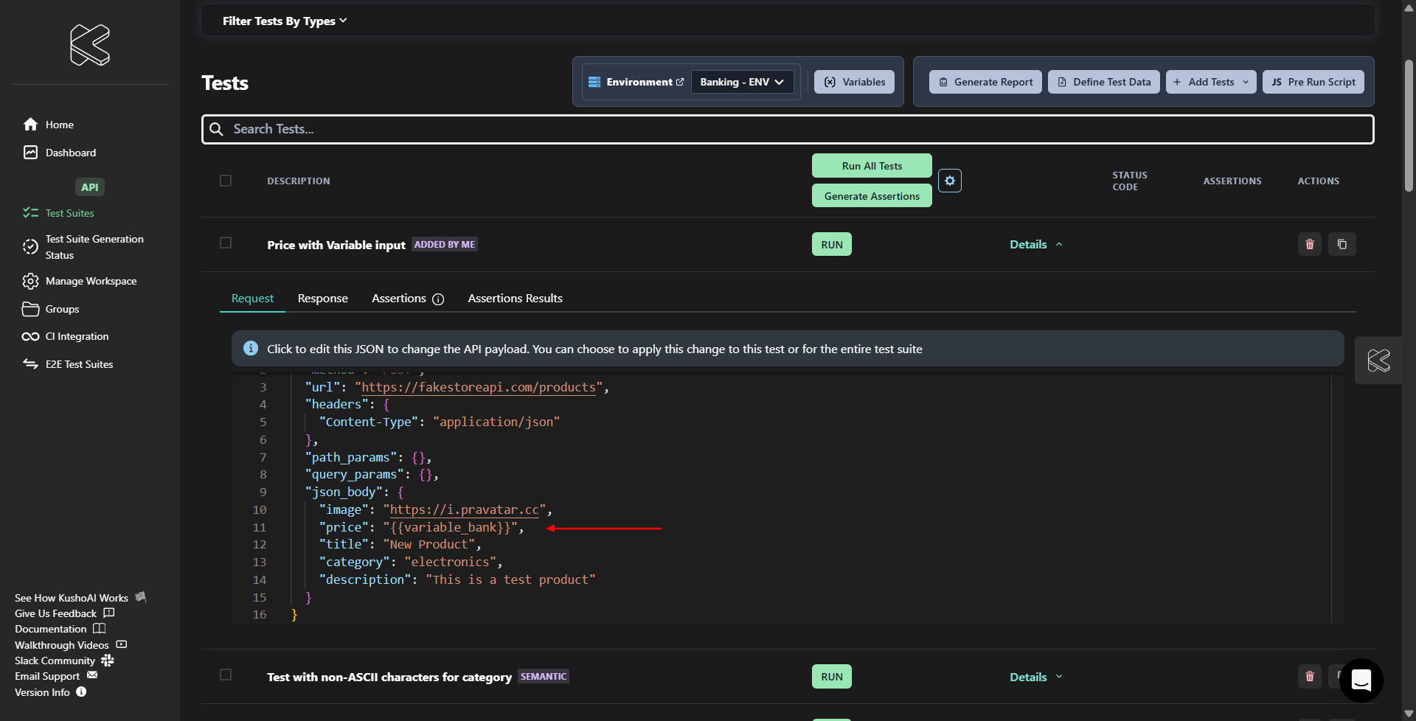The width and height of the screenshot is (1416, 721).
Task: Open Version Info icon in sidebar
Action: [82, 692]
